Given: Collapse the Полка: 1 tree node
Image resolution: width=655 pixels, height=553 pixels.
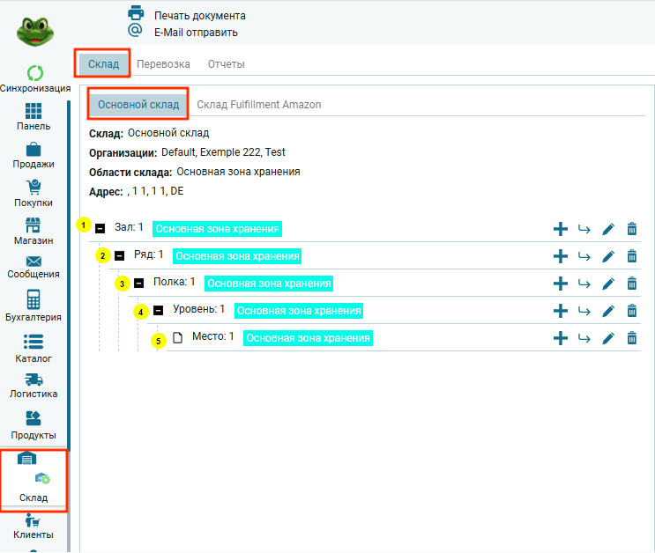Looking at the screenshot, I should coord(139,283).
